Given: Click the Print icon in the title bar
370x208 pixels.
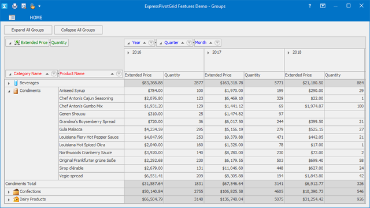Looking at the screenshot, I should [14, 6].
